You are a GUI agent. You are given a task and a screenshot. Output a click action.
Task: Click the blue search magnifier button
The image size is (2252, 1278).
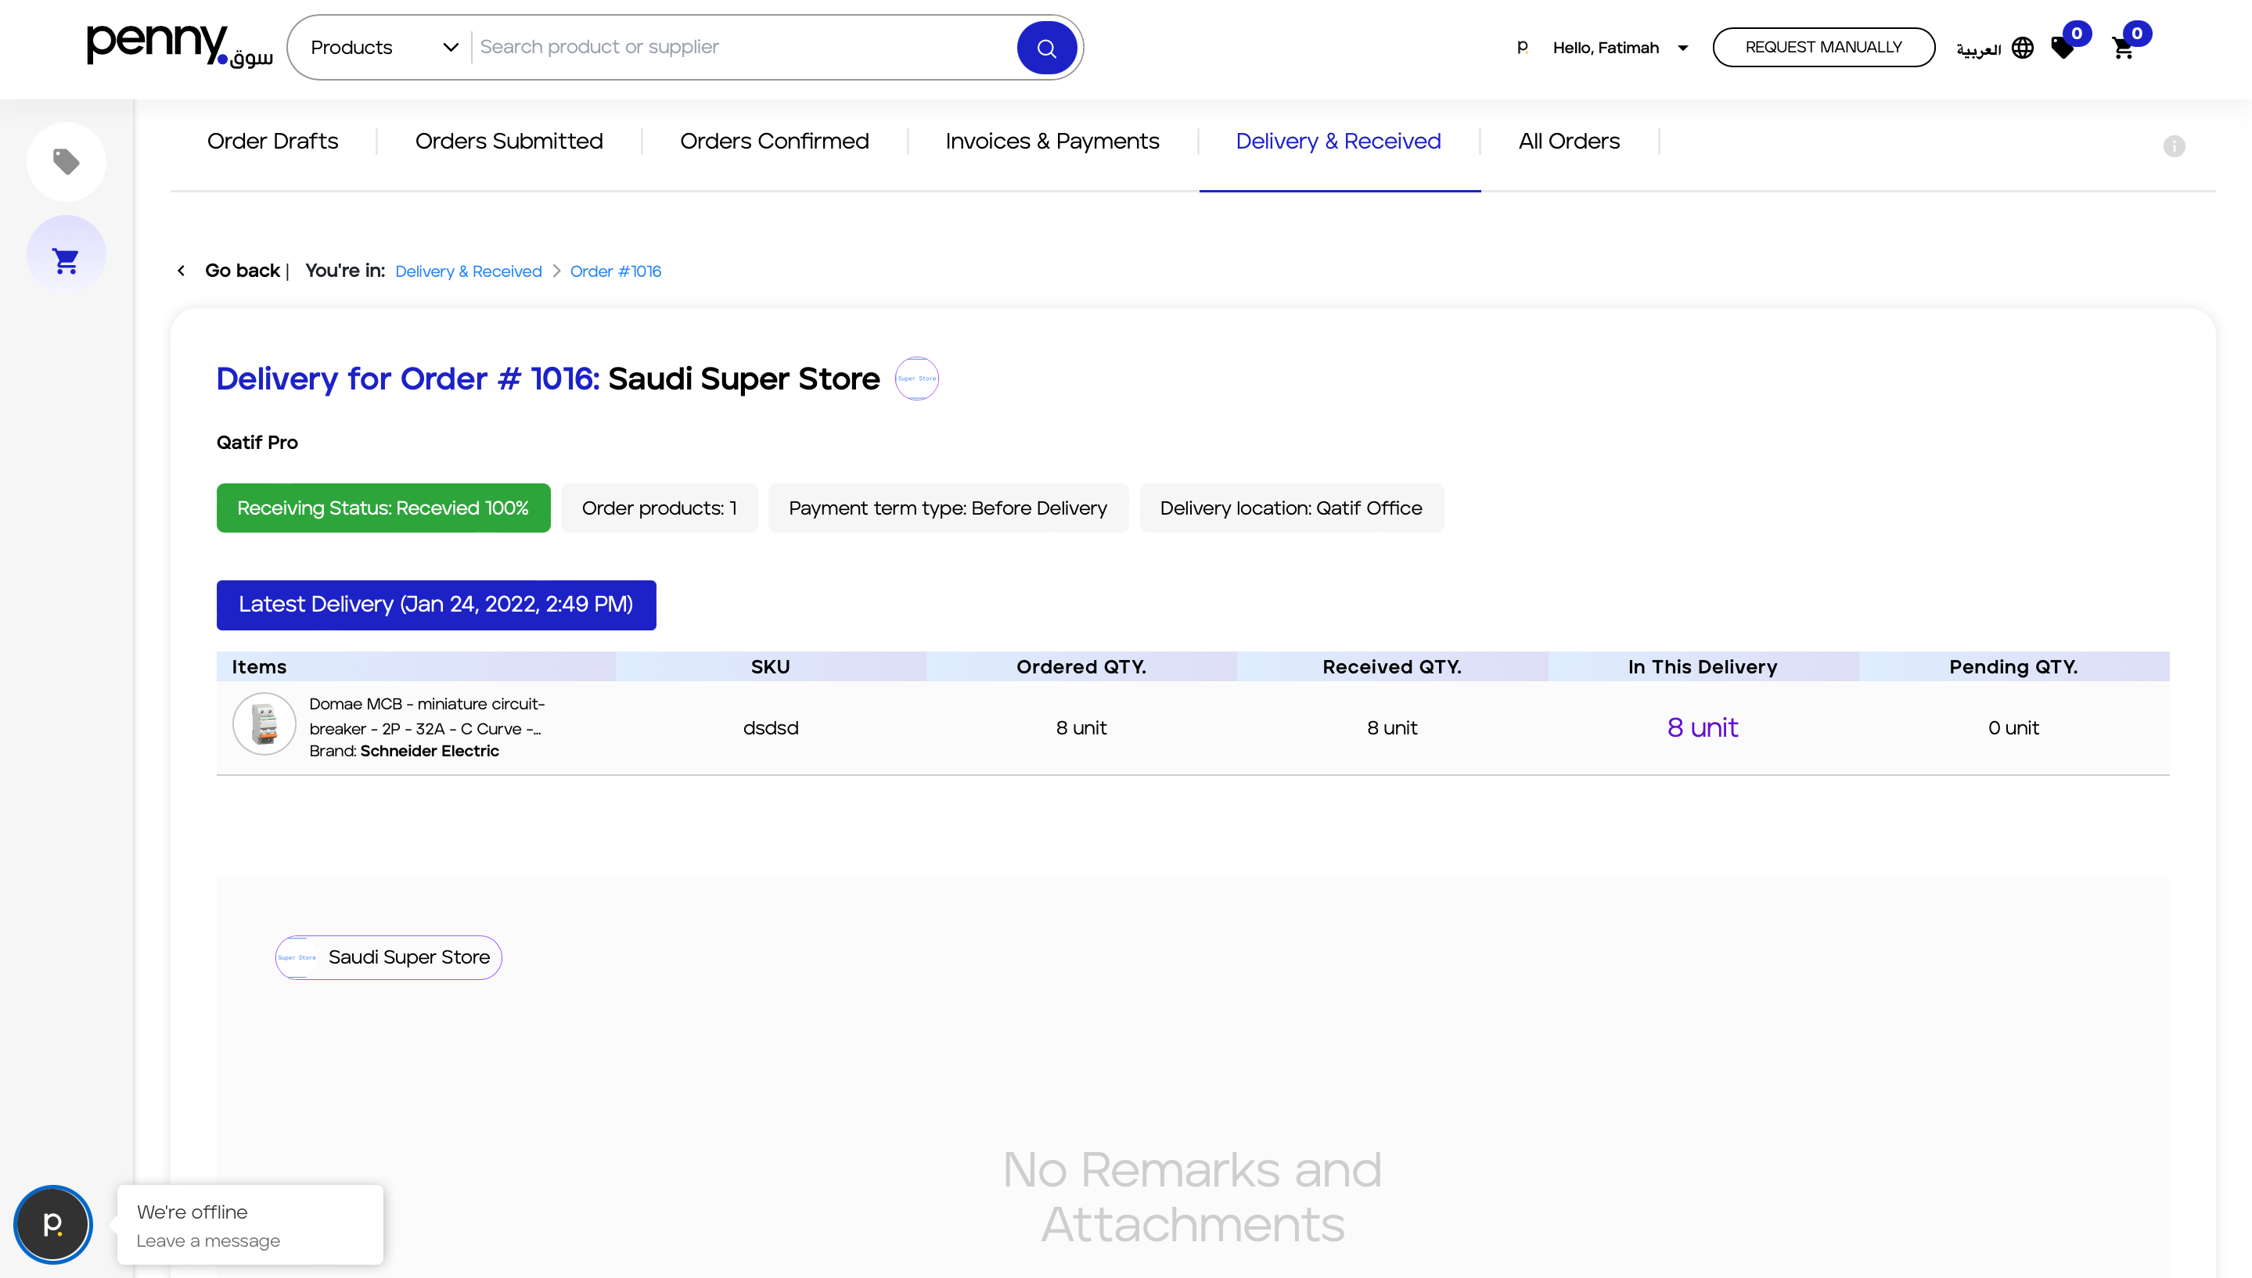tap(1046, 48)
